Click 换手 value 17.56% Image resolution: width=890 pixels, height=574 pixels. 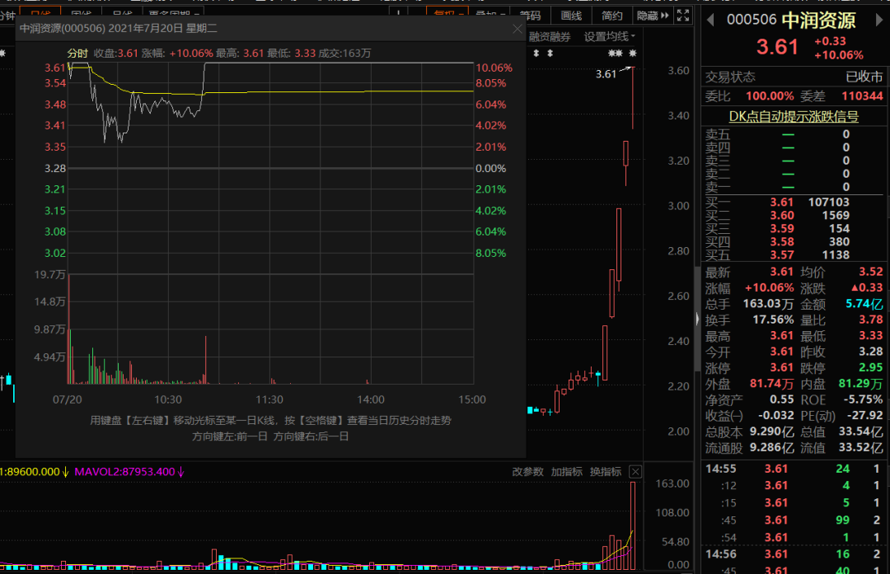click(773, 320)
